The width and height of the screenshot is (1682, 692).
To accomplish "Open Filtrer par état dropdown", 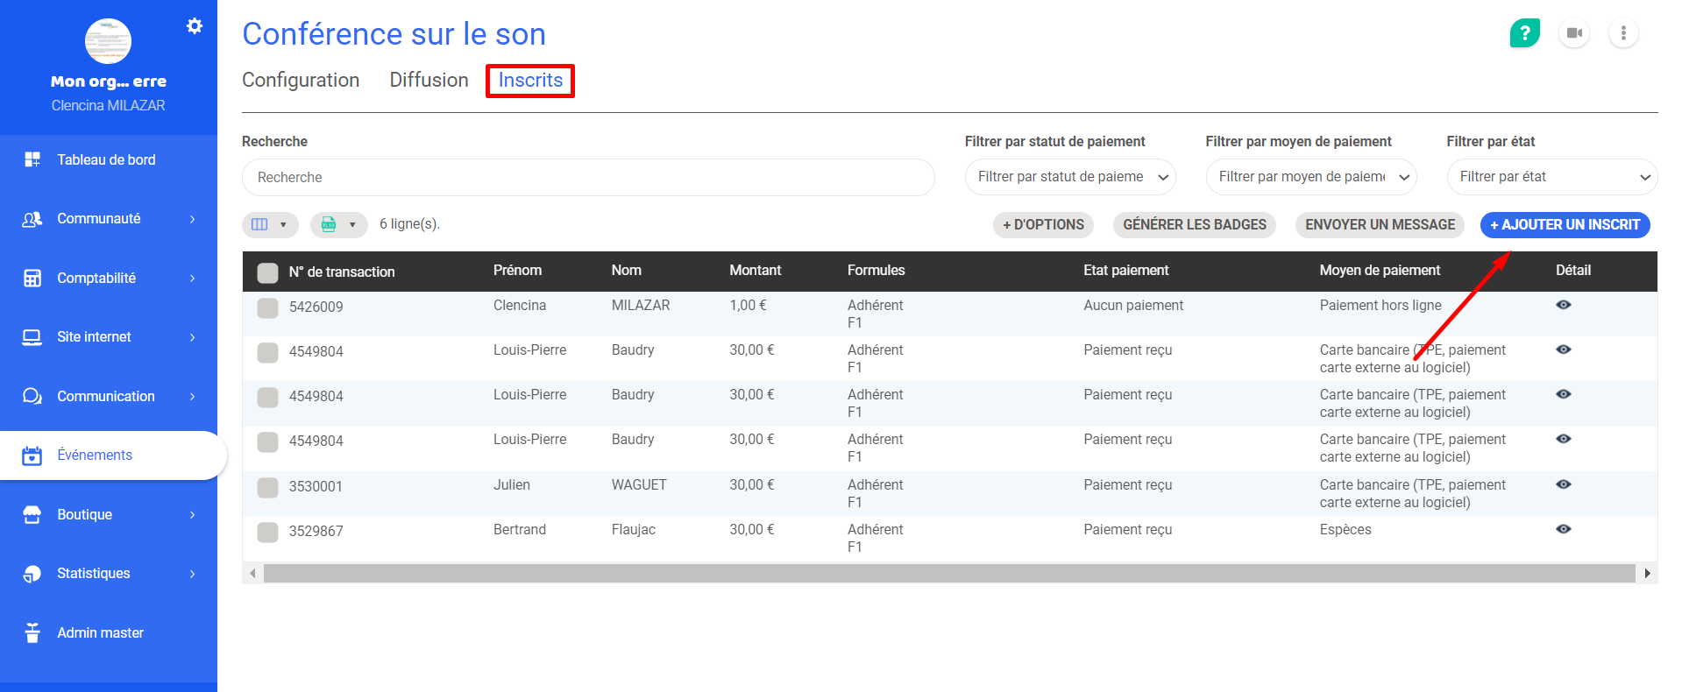I will pos(1552,177).
